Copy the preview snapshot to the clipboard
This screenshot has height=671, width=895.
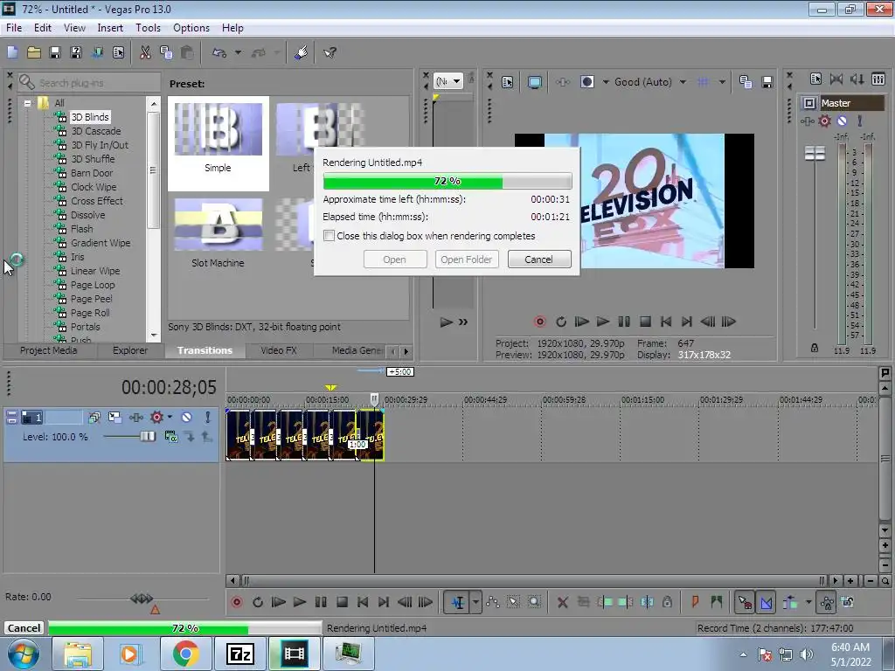[745, 82]
